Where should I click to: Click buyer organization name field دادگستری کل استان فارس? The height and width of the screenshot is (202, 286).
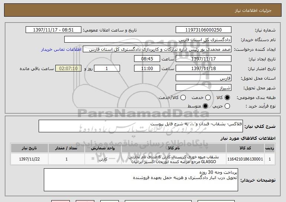tap(148, 40)
